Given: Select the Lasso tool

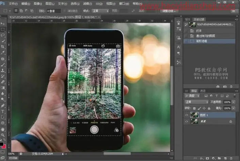Looking at the screenshot, I should (3, 35).
